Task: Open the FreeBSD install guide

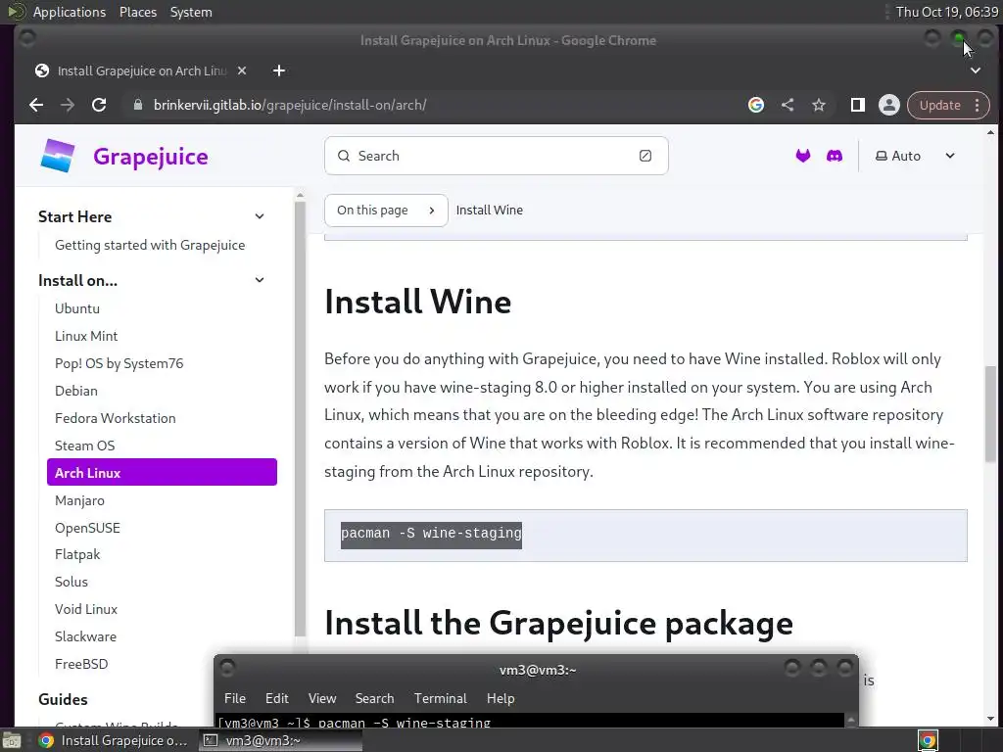Action: coord(81,664)
